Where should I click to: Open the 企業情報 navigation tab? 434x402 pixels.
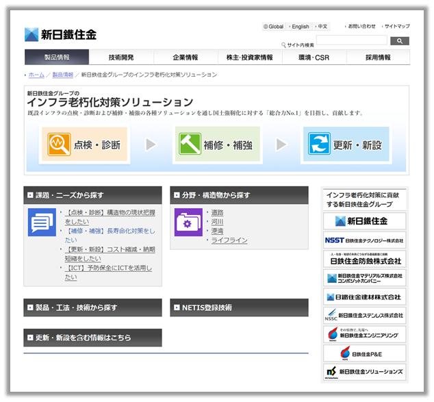pos(186,58)
